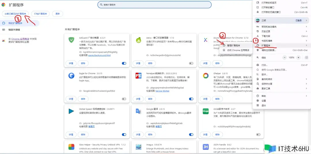Click the download icon beside 下载内容
This screenshot has height=154, width=311.
pos(258,36)
